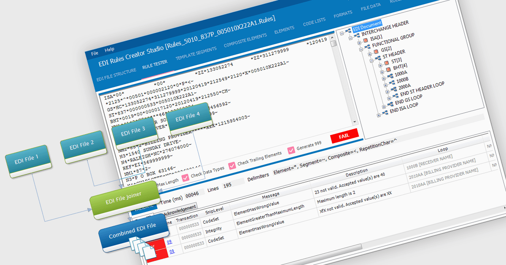This screenshot has width=506, height=265.
Task: Switch to the CODE LISTS tab
Action: coord(315,22)
